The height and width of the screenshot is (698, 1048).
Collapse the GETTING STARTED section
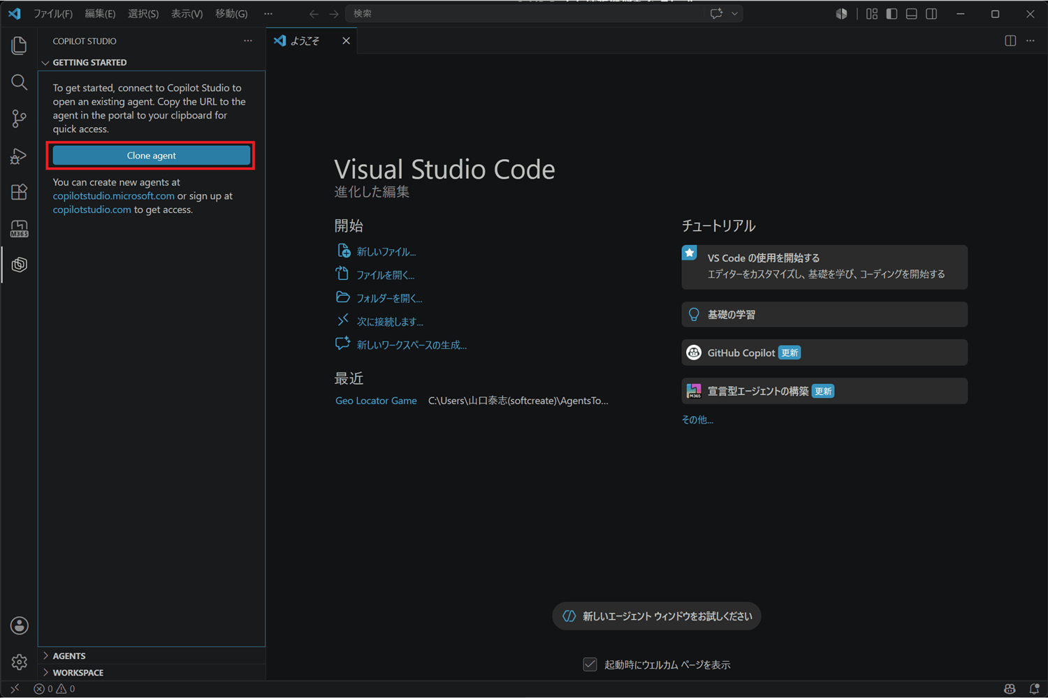(x=152, y=62)
